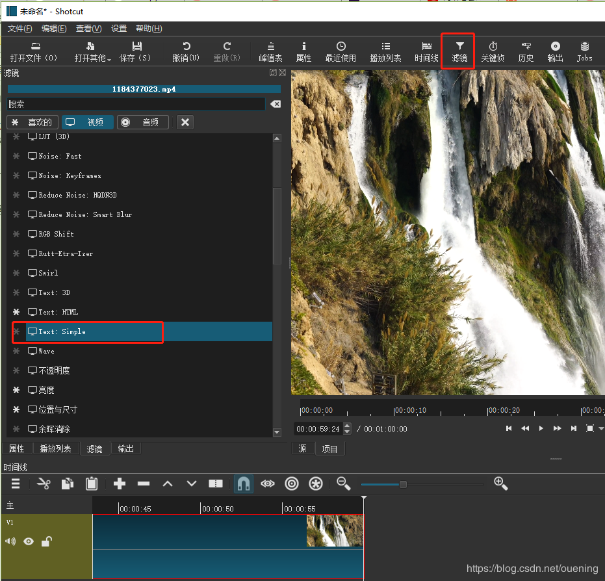Open the Jobs panel icon
This screenshot has height=581, width=605.
point(584,51)
